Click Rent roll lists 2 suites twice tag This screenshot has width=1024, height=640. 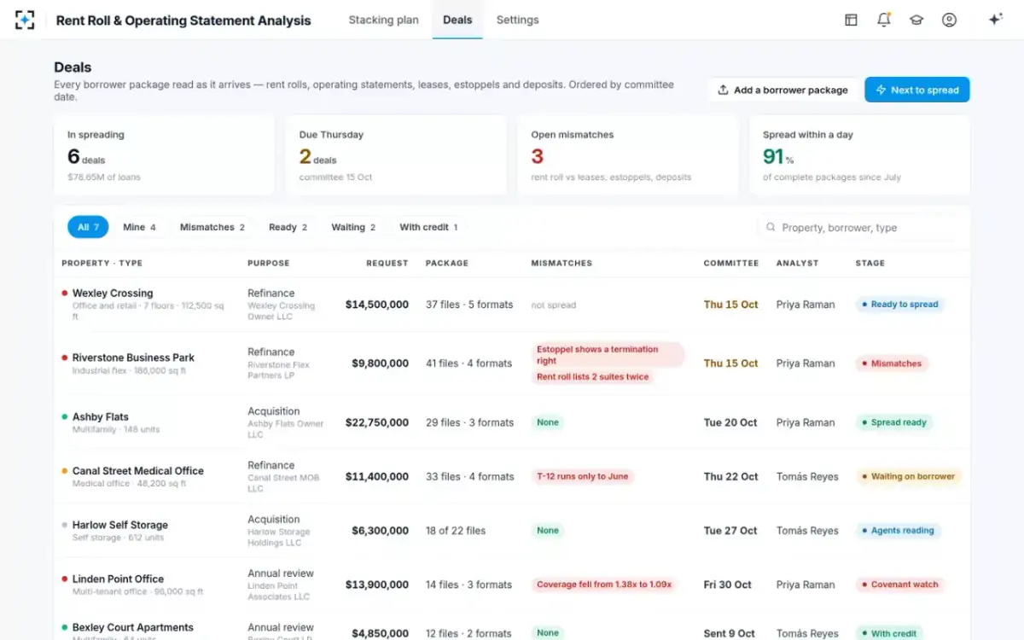coord(593,376)
